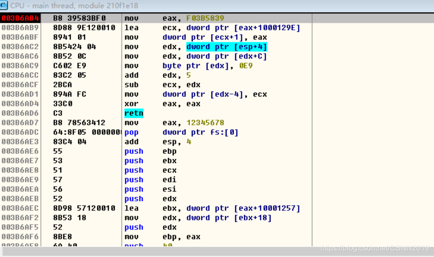The height and width of the screenshot is (257, 434).
Task: Select address 003B6AD4
Action: coord(20,104)
